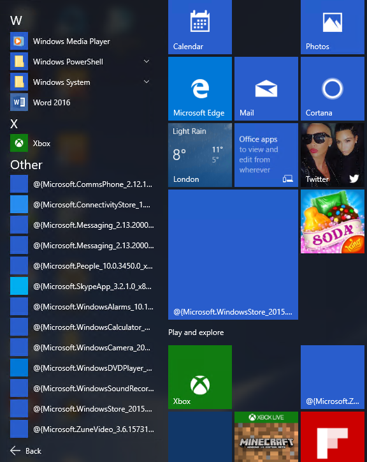Image resolution: width=367 pixels, height=462 pixels.
Task: Launch the Candy Crush Soda tile
Action: coord(332,221)
